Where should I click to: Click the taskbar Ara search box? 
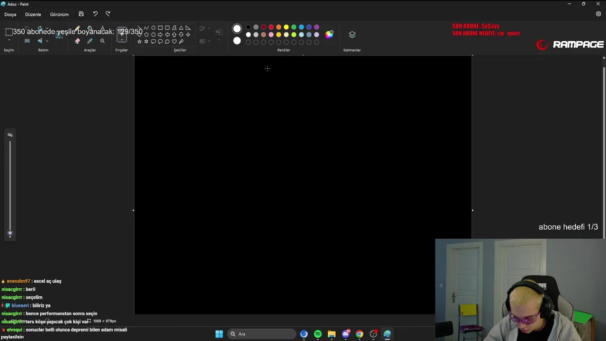[262, 334]
